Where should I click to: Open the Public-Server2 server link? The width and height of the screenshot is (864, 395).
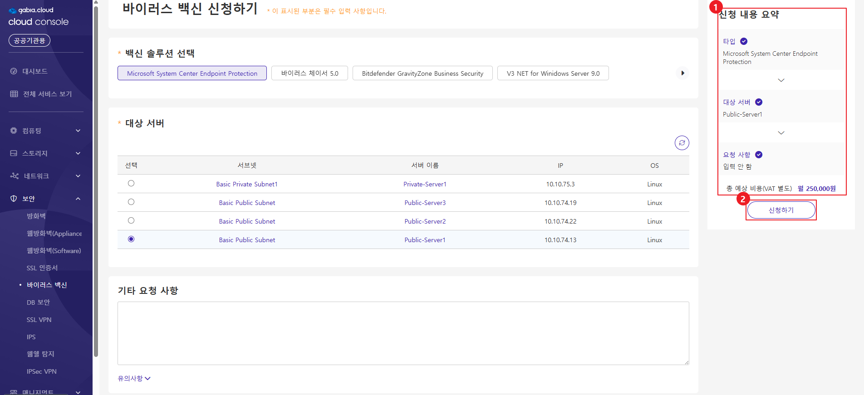(425, 221)
